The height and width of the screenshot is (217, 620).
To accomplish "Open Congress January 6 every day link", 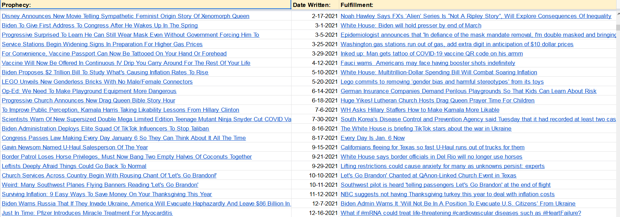I will (x=124, y=138).
